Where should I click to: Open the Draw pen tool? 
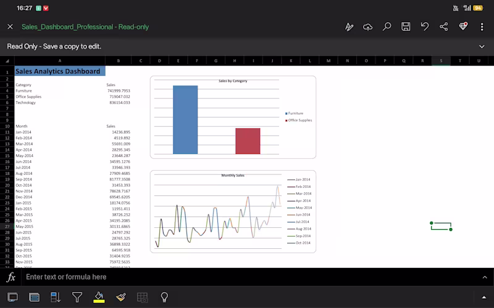point(349,26)
